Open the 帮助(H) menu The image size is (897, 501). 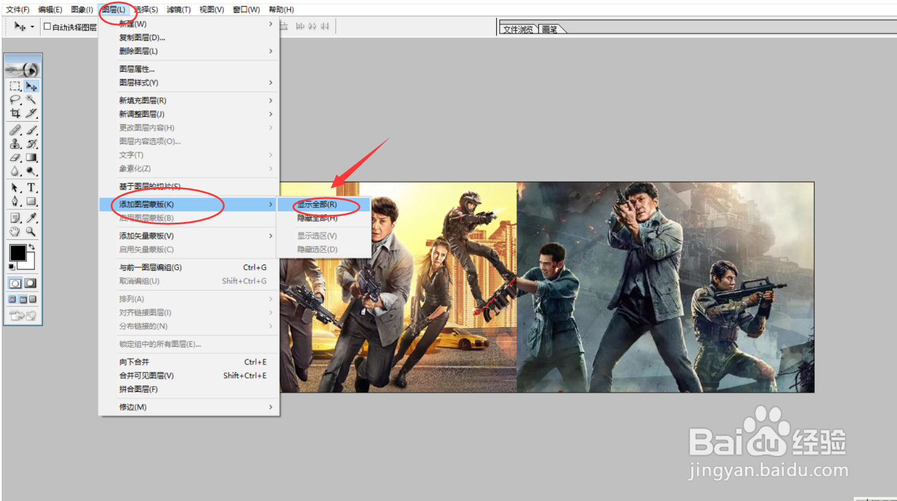tap(281, 10)
